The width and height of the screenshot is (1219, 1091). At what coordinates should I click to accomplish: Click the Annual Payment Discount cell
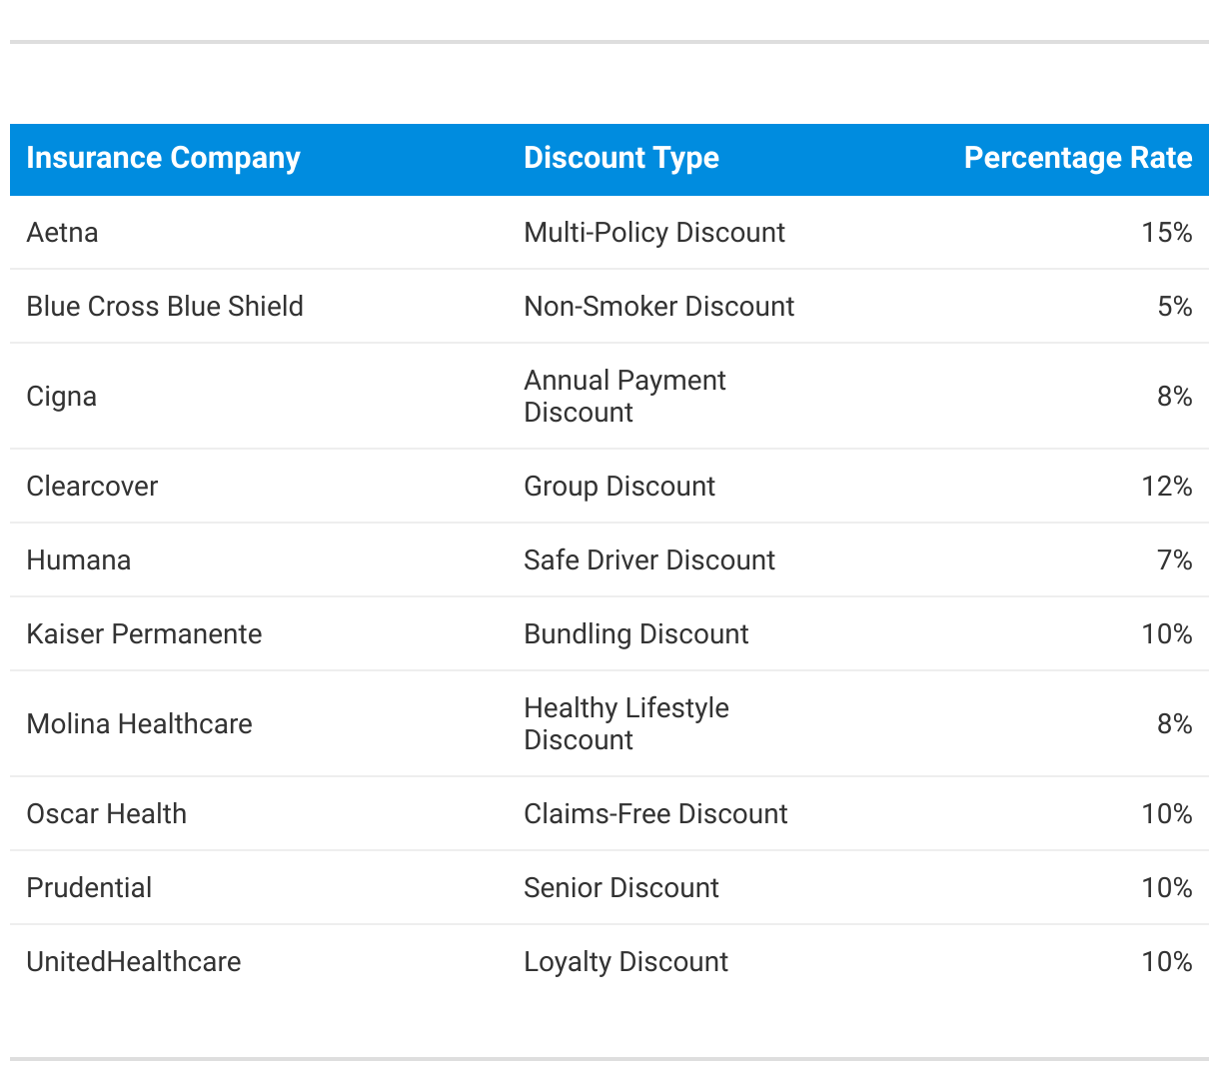[624, 397]
